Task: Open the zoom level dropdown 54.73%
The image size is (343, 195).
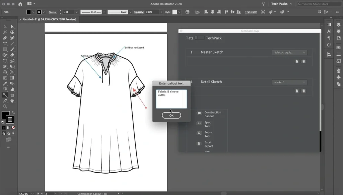Action: (x=32, y=194)
